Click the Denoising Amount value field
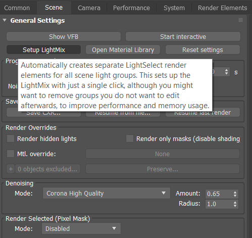The image size is (252, 238). point(219,194)
